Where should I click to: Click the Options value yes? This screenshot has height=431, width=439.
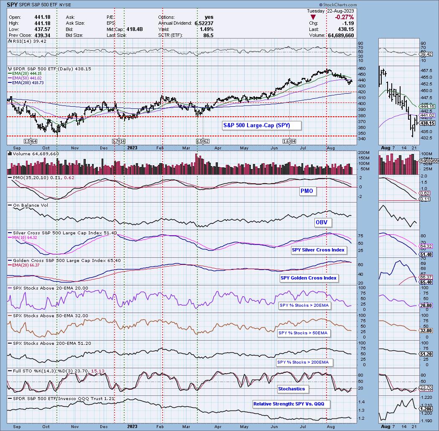coord(209,17)
